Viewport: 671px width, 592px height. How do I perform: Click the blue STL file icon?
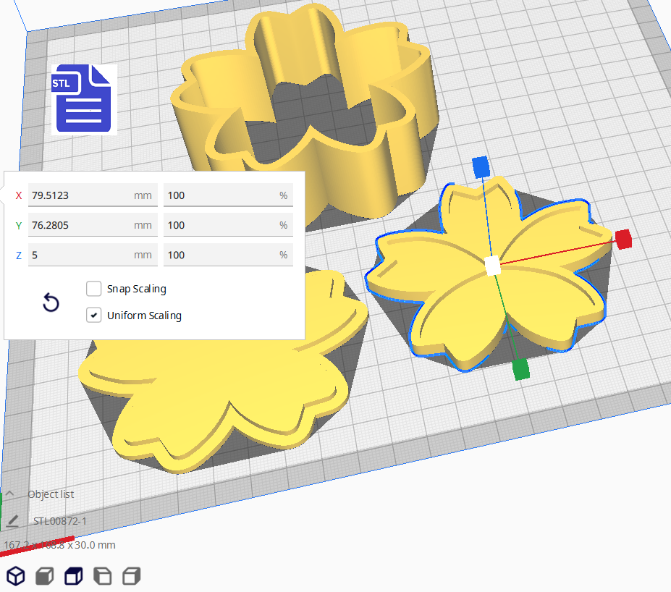pos(83,99)
